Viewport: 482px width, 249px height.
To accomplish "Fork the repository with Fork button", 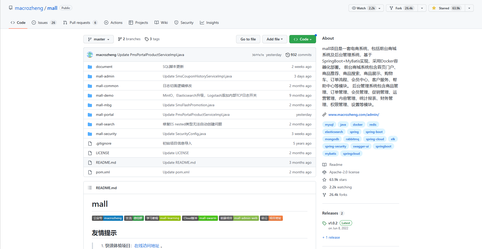I will (x=402, y=8).
